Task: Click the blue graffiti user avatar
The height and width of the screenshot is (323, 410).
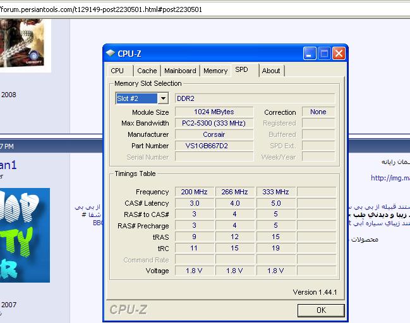Action: pos(25,235)
